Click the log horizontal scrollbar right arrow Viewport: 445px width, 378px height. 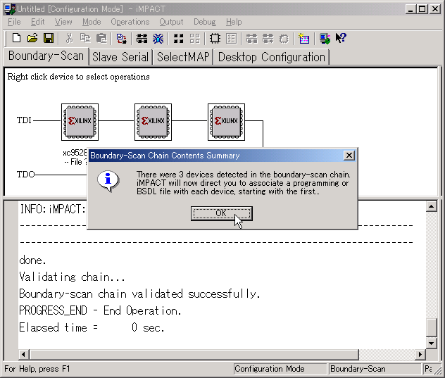(x=420, y=354)
